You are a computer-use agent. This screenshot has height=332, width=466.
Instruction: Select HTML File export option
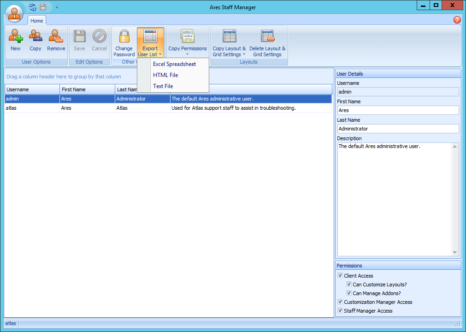pyautogui.click(x=165, y=75)
